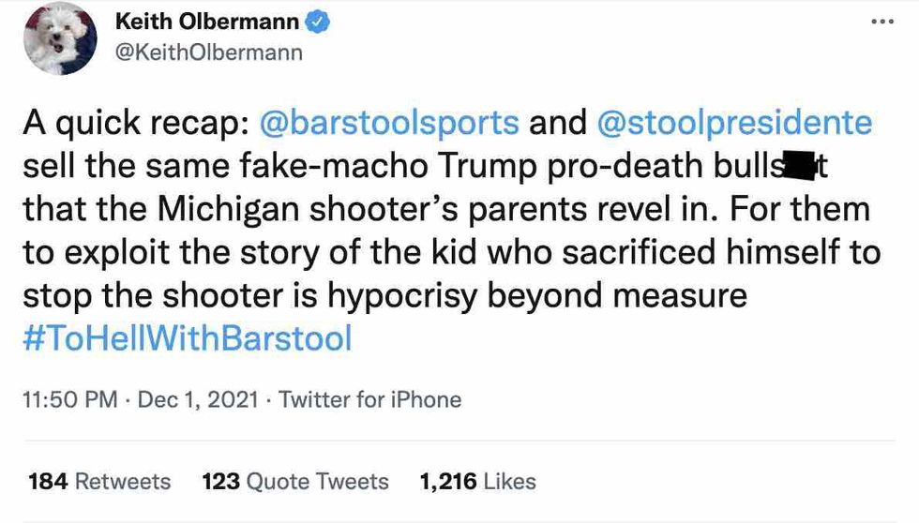Click Keith Olbermann's dog profile picture
This screenshot has width=919, height=523.
(x=61, y=38)
